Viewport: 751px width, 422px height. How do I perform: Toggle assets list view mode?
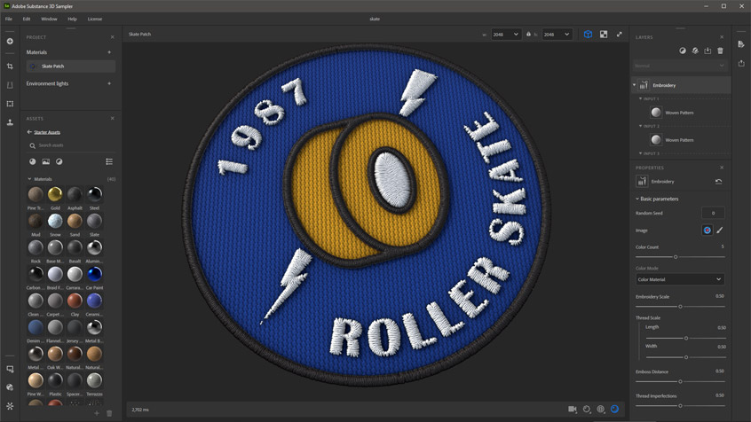[109, 162]
